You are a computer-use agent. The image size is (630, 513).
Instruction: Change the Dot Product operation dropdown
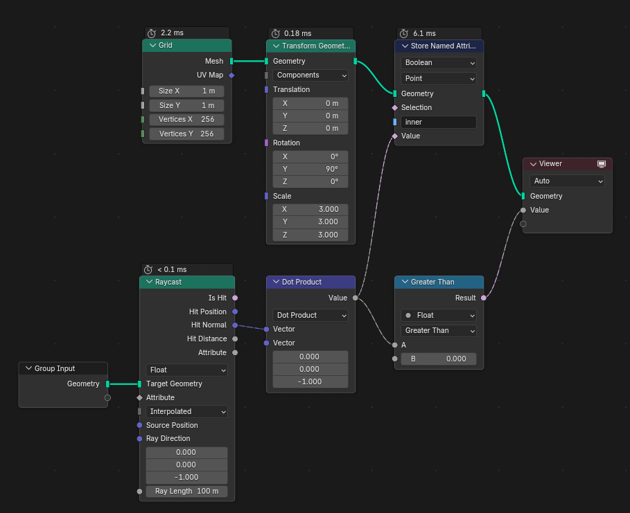click(x=310, y=315)
